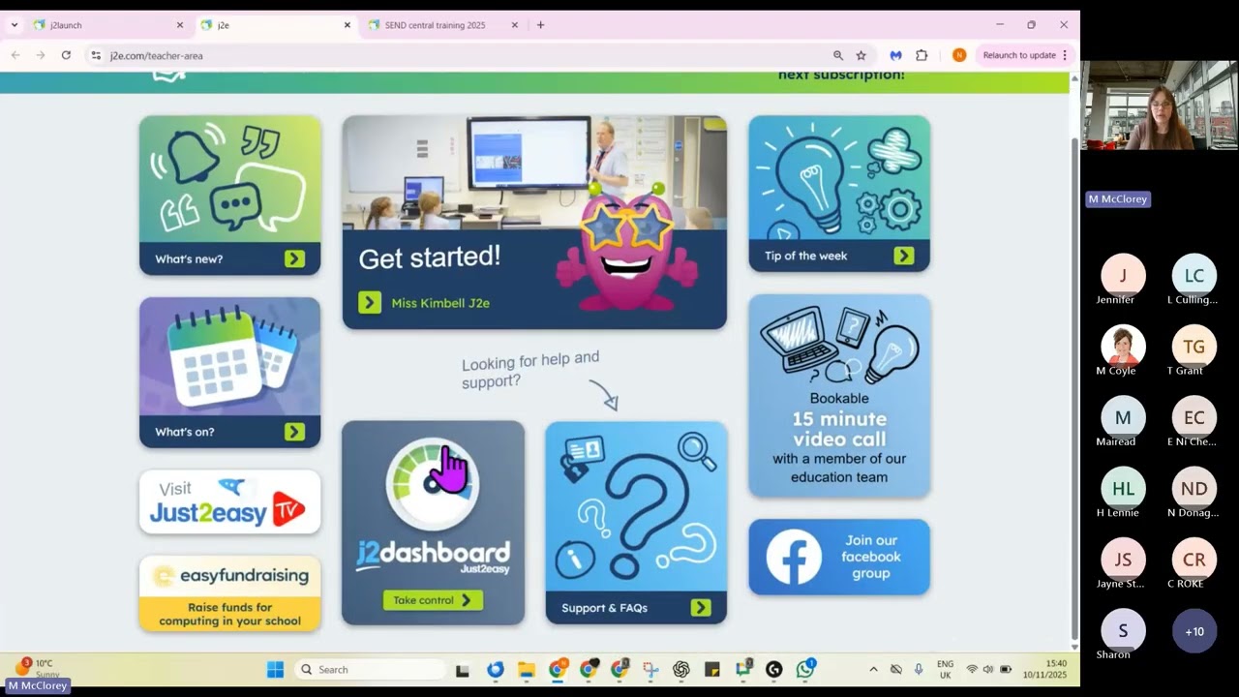The height and width of the screenshot is (697, 1239).
Task: Switch to SEND central training 2025 tab
Action: click(x=443, y=25)
